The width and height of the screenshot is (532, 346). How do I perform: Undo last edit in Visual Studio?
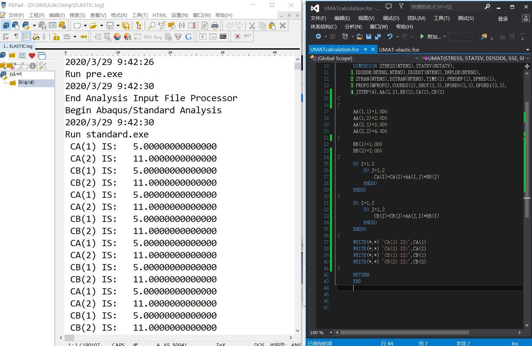[x=390, y=37]
